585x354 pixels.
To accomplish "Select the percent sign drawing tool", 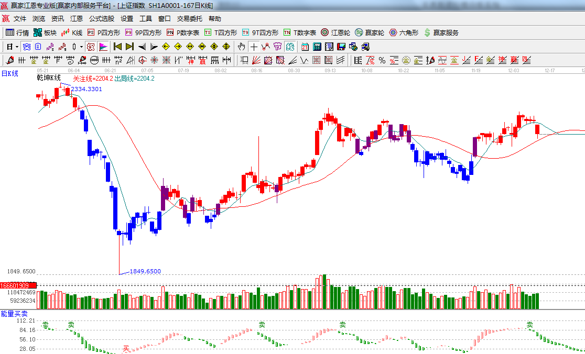I will pyautogui.click(x=382, y=60).
